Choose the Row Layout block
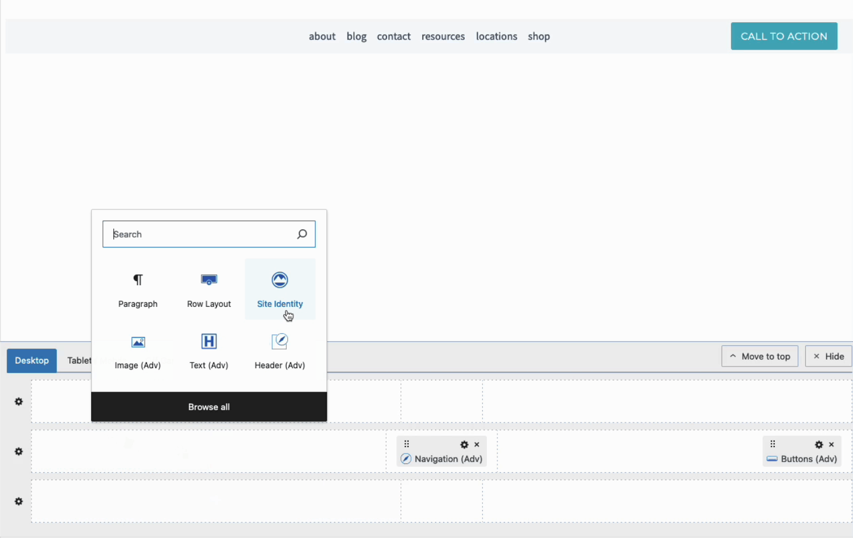853x538 pixels. 209,289
